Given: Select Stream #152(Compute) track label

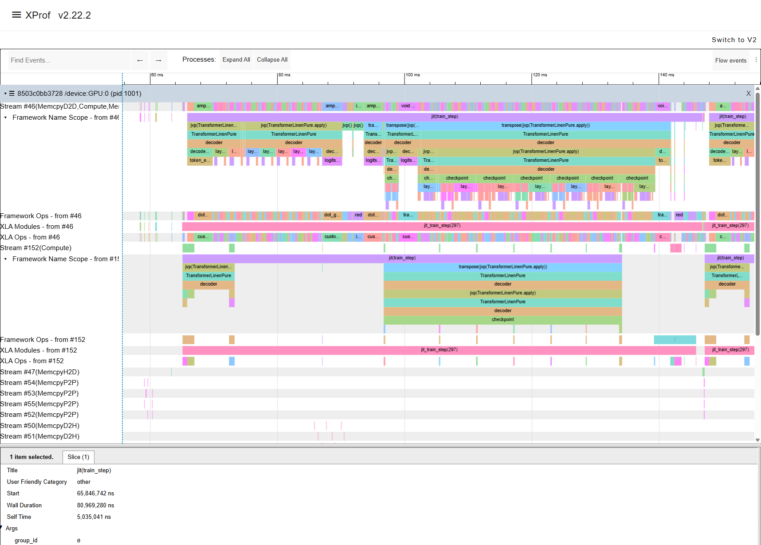Looking at the screenshot, I should click(x=36, y=248).
